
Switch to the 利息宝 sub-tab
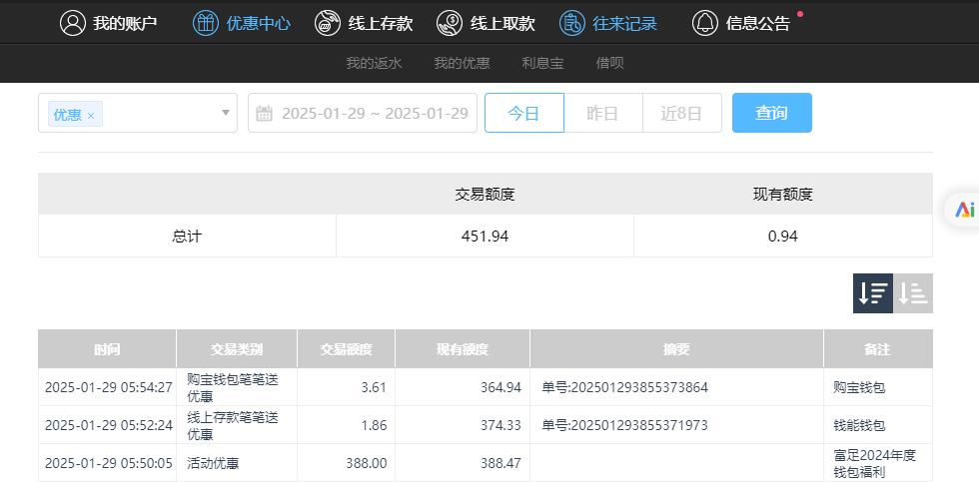[542, 63]
